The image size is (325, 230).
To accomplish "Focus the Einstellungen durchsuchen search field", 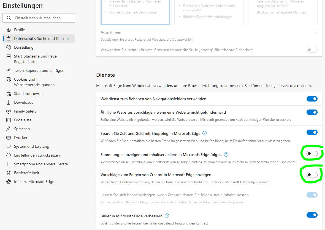I will click(39, 18).
